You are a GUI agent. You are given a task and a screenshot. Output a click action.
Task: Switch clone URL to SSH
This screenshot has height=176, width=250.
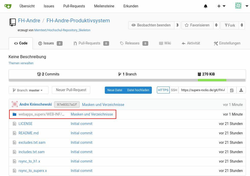[174, 90]
